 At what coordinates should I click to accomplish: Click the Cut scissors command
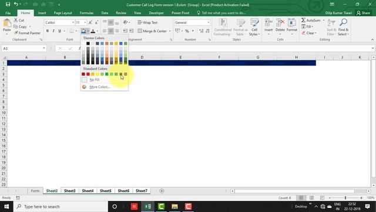19,20
